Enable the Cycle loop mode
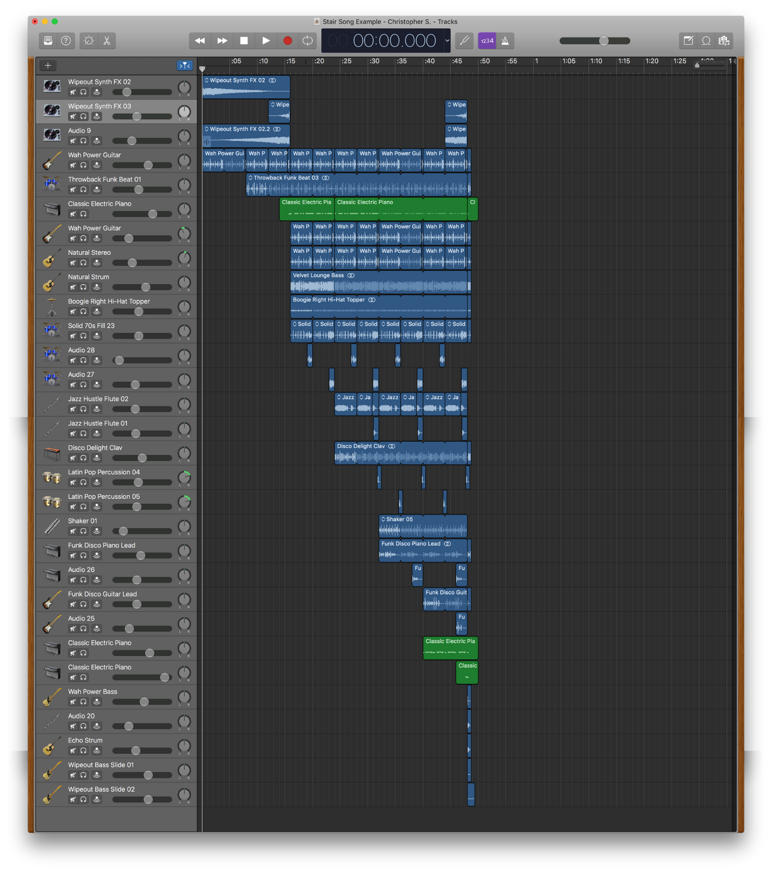The image size is (772, 869). [x=307, y=41]
